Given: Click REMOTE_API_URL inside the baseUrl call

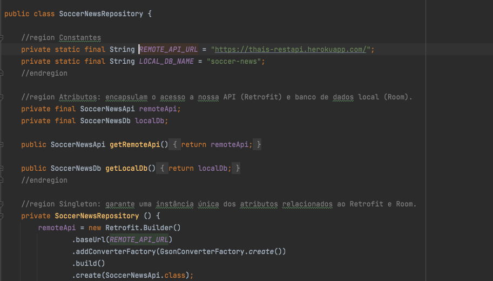Looking at the screenshot, I should tap(139, 240).
